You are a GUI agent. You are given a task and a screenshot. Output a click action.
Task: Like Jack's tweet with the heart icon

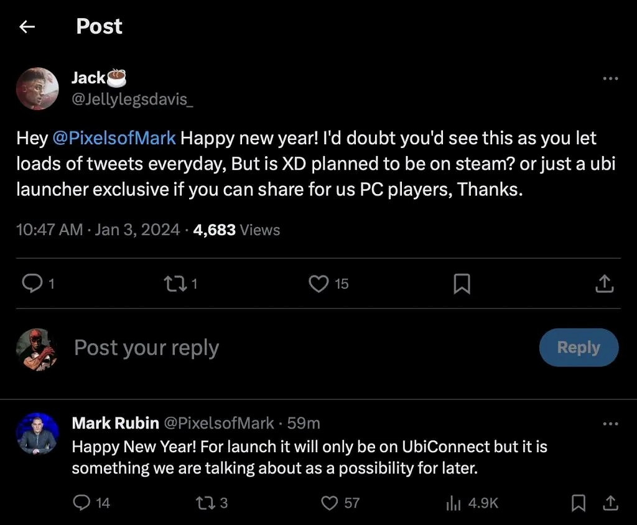[x=318, y=284]
